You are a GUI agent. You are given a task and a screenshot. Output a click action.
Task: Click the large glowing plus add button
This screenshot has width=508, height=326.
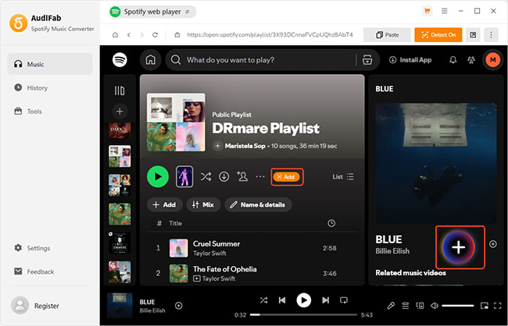point(459,247)
